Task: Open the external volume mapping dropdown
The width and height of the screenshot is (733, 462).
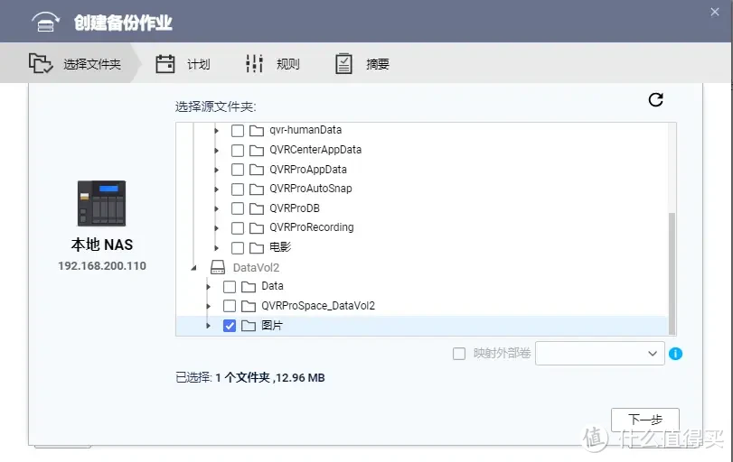Action: tap(600, 353)
